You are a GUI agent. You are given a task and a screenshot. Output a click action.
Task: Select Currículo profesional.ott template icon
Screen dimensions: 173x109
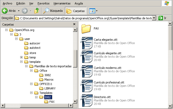87,86
